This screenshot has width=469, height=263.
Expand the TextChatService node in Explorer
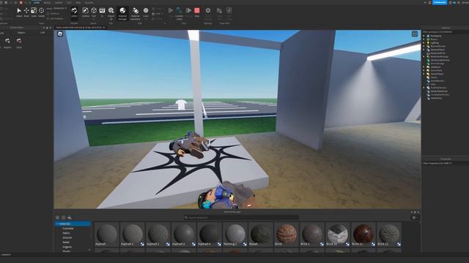(x=424, y=88)
